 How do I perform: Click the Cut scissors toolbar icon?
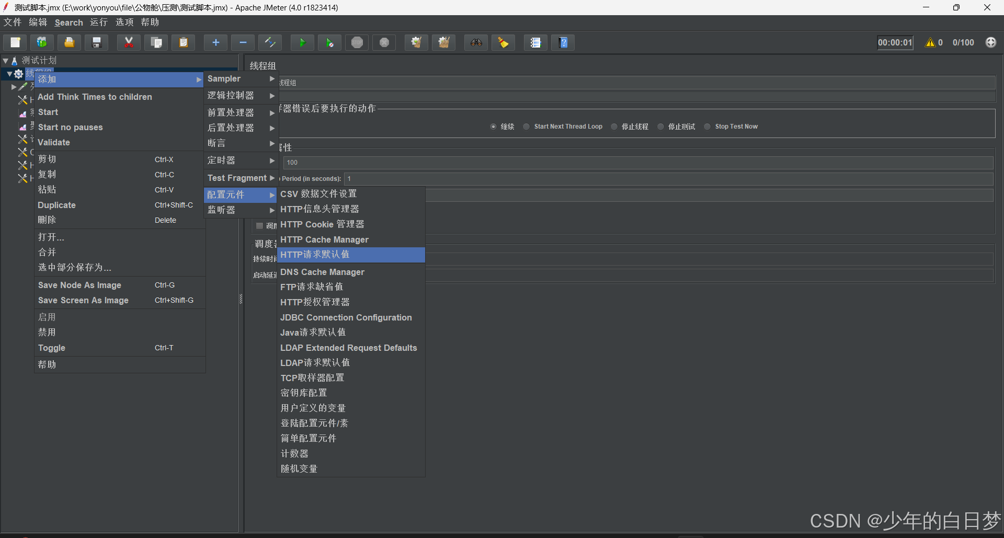pos(129,42)
